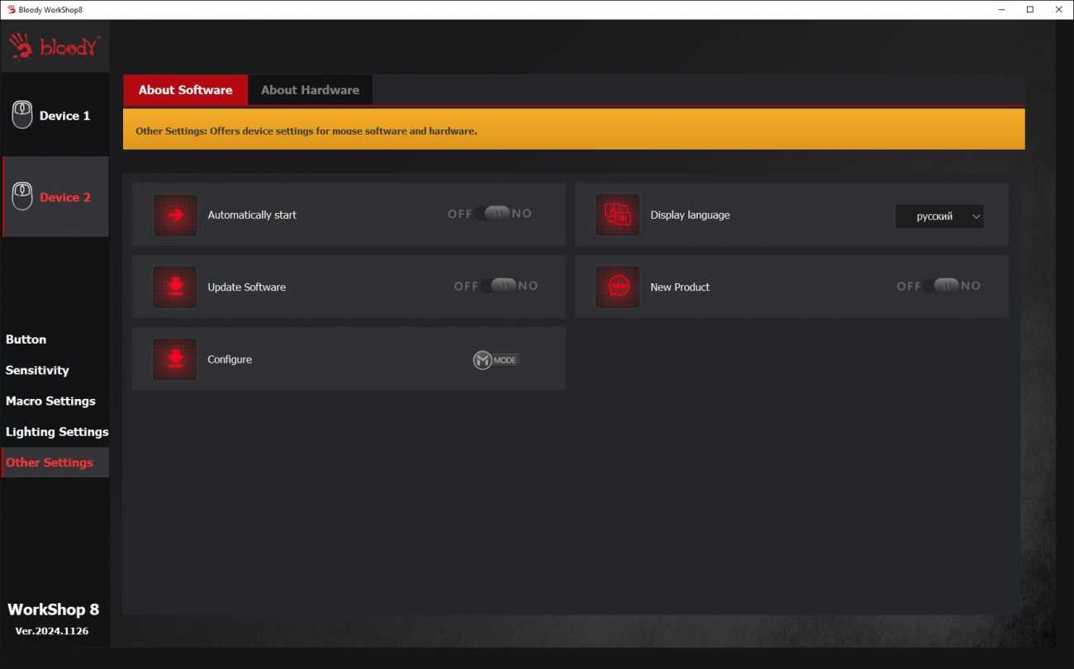Screen dimensions: 1074x669
Task: Open Lighting Settings in sidebar
Action: [57, 431]
